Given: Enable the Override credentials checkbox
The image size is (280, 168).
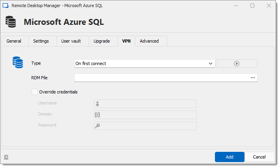Looking at the screenshot, I should (x=35, y=92).
